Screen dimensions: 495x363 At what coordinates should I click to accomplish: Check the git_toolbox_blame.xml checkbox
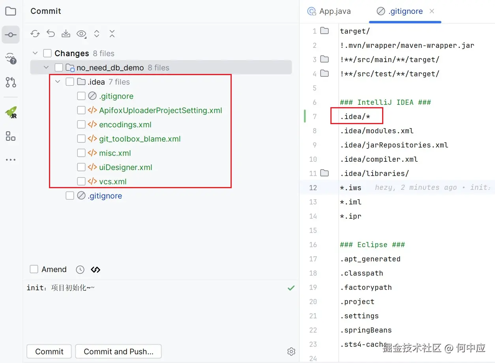81,139
